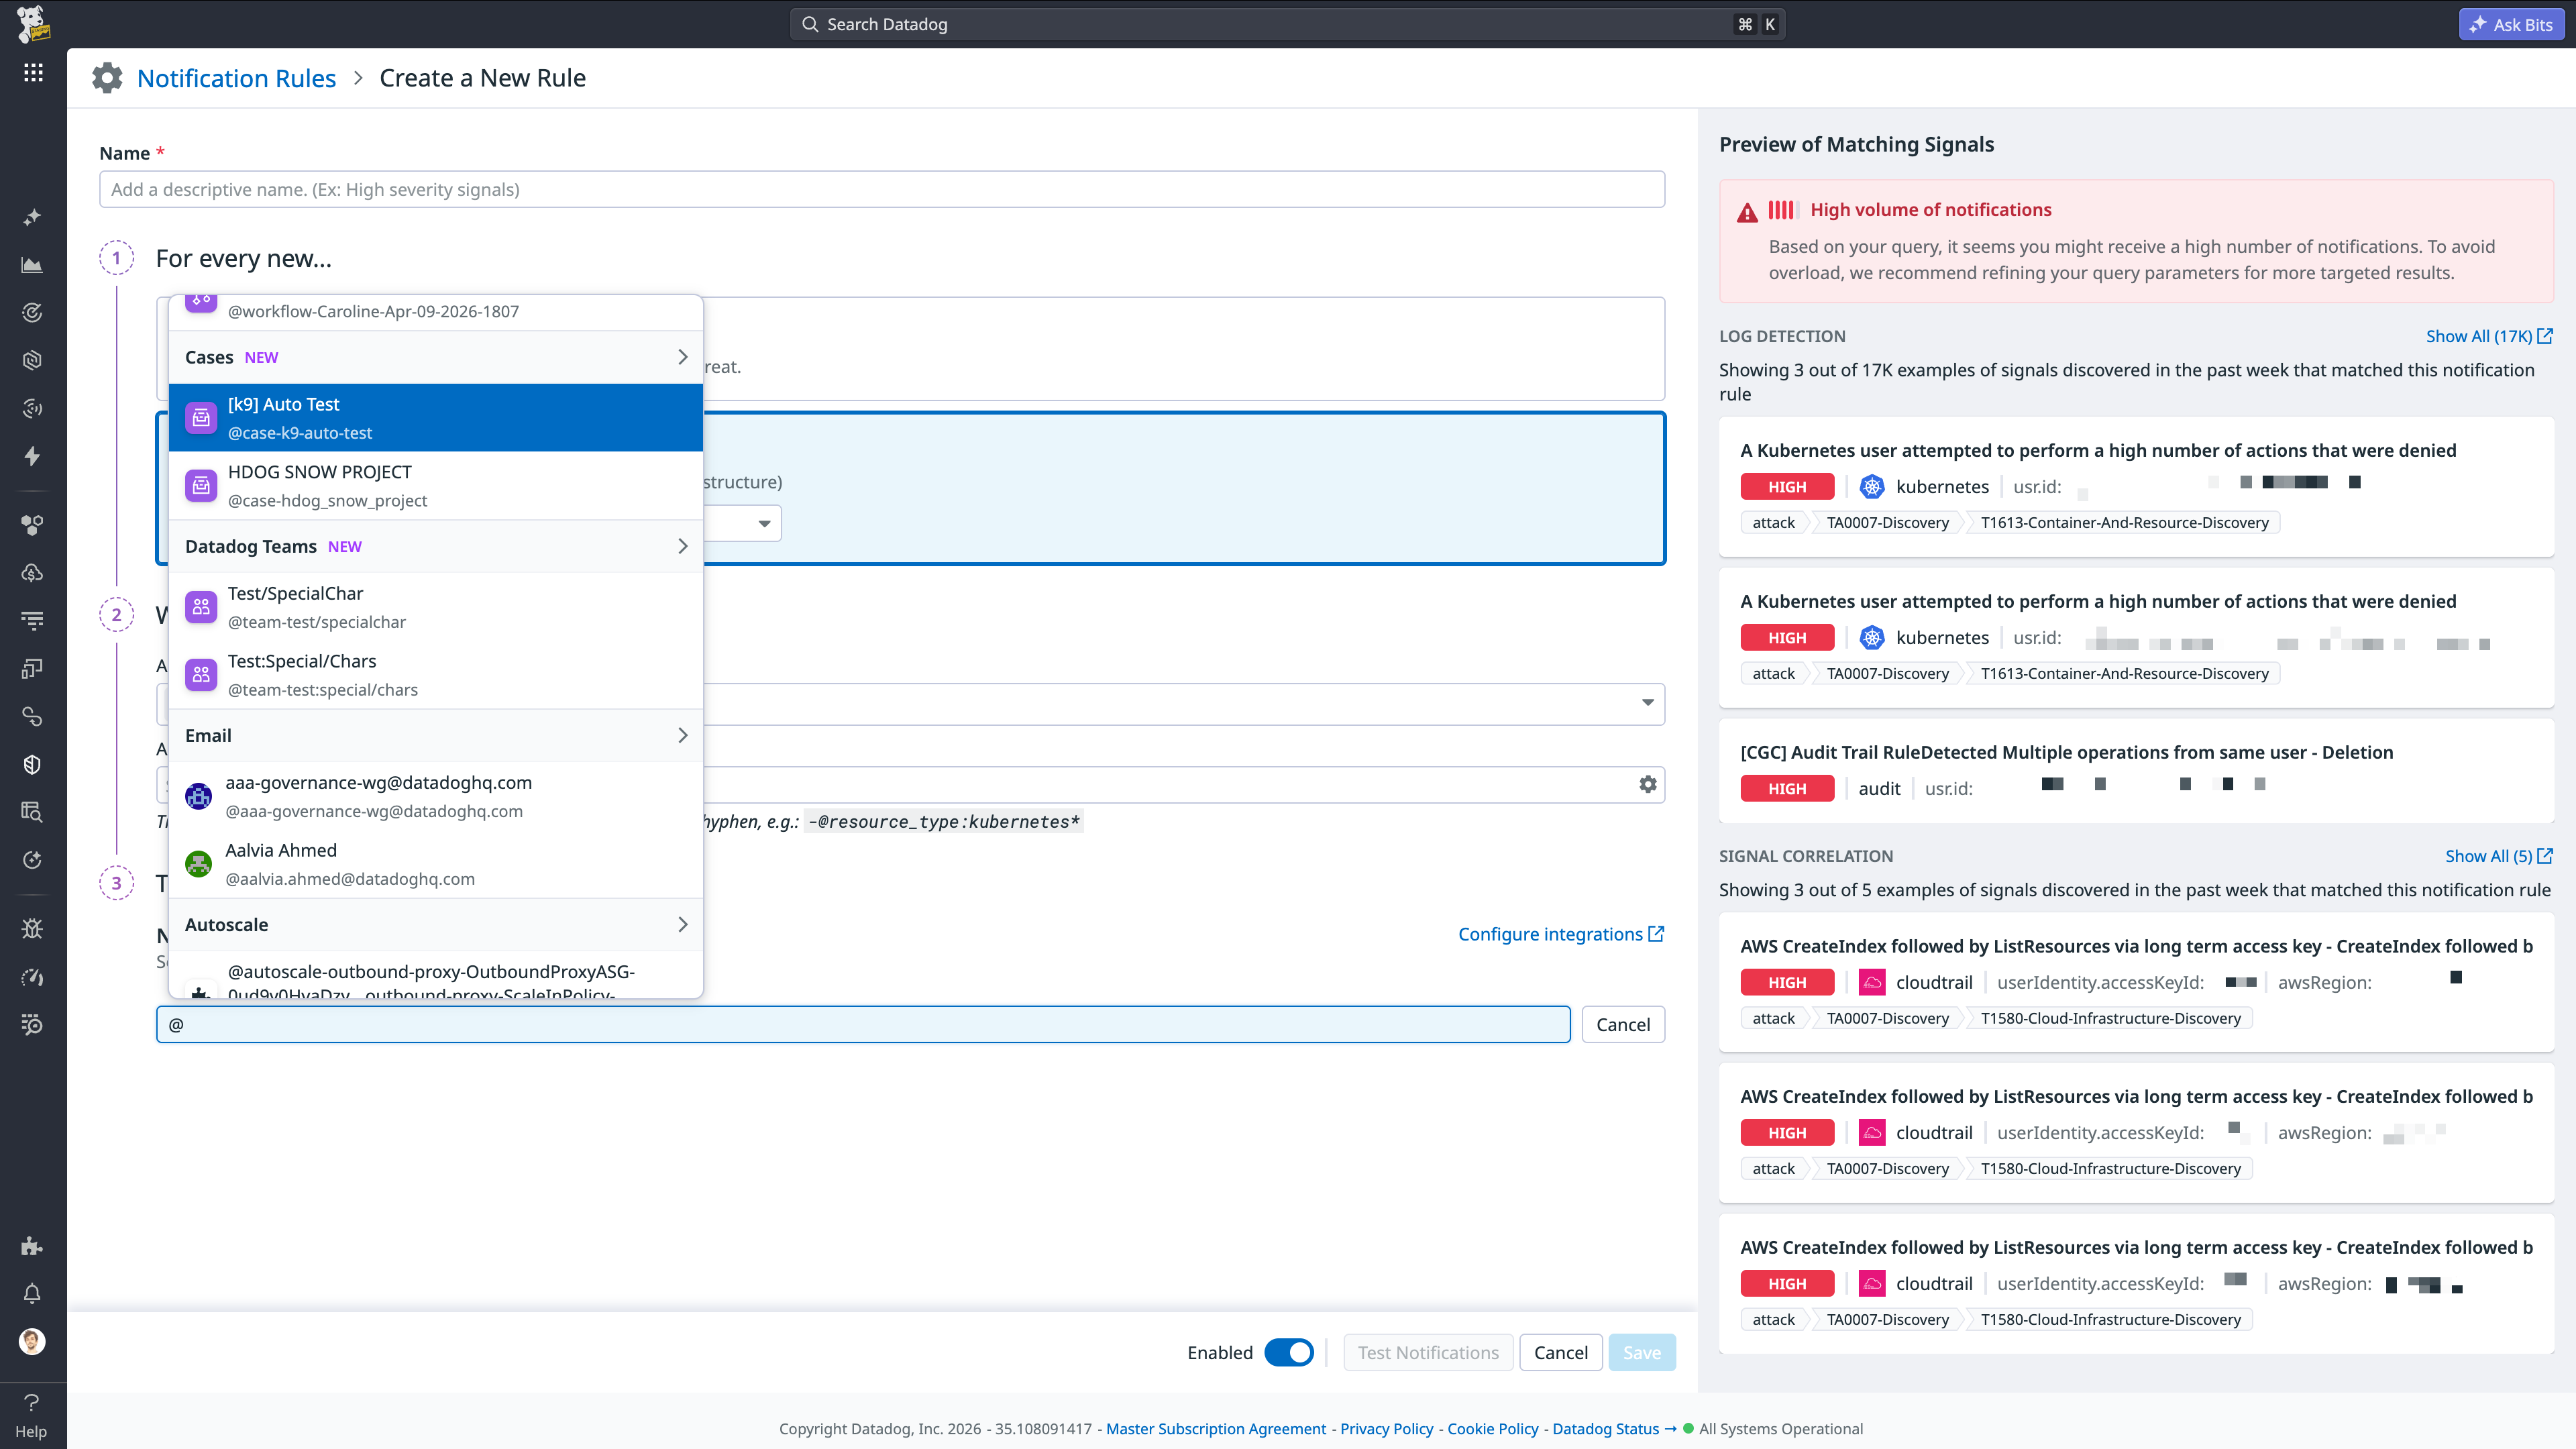This screenshot has width=2576, height=1449.
Task: Click the Save button
Action: click(x=1642, y=1353)
